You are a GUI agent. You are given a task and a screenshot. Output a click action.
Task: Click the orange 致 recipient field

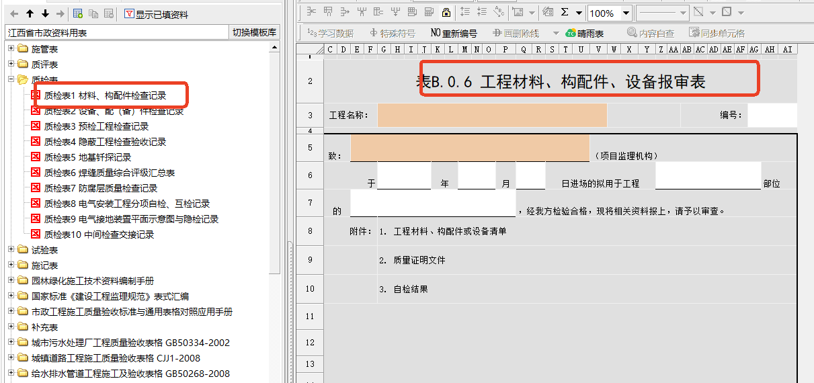click(x=469, y=148)
